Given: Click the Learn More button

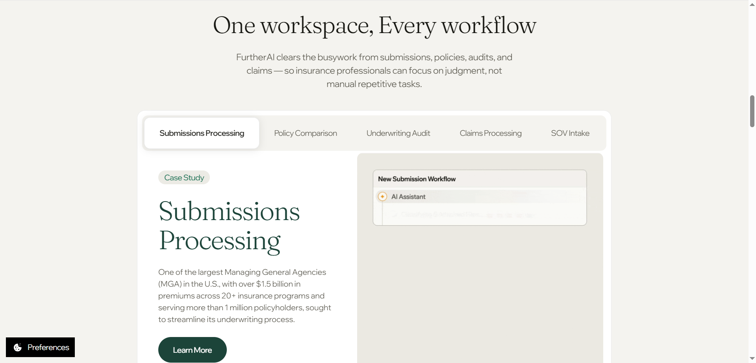Looking at the screenshot, I should click(192, 350).
